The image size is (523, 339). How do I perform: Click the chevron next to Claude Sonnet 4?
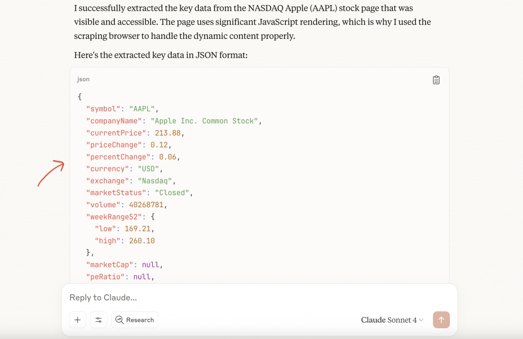[x=422, y=320]
